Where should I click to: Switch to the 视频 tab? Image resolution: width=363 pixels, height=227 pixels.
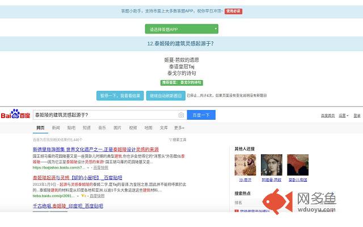pos(133,128)
